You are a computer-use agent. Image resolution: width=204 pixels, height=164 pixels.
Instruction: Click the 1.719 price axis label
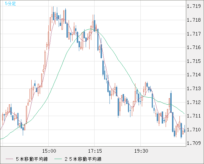pyautogui.click(x=194, y=6)
